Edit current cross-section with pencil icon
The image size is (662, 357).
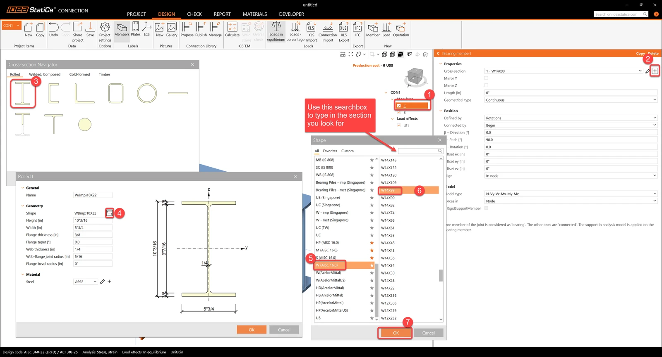pos(648,71)
